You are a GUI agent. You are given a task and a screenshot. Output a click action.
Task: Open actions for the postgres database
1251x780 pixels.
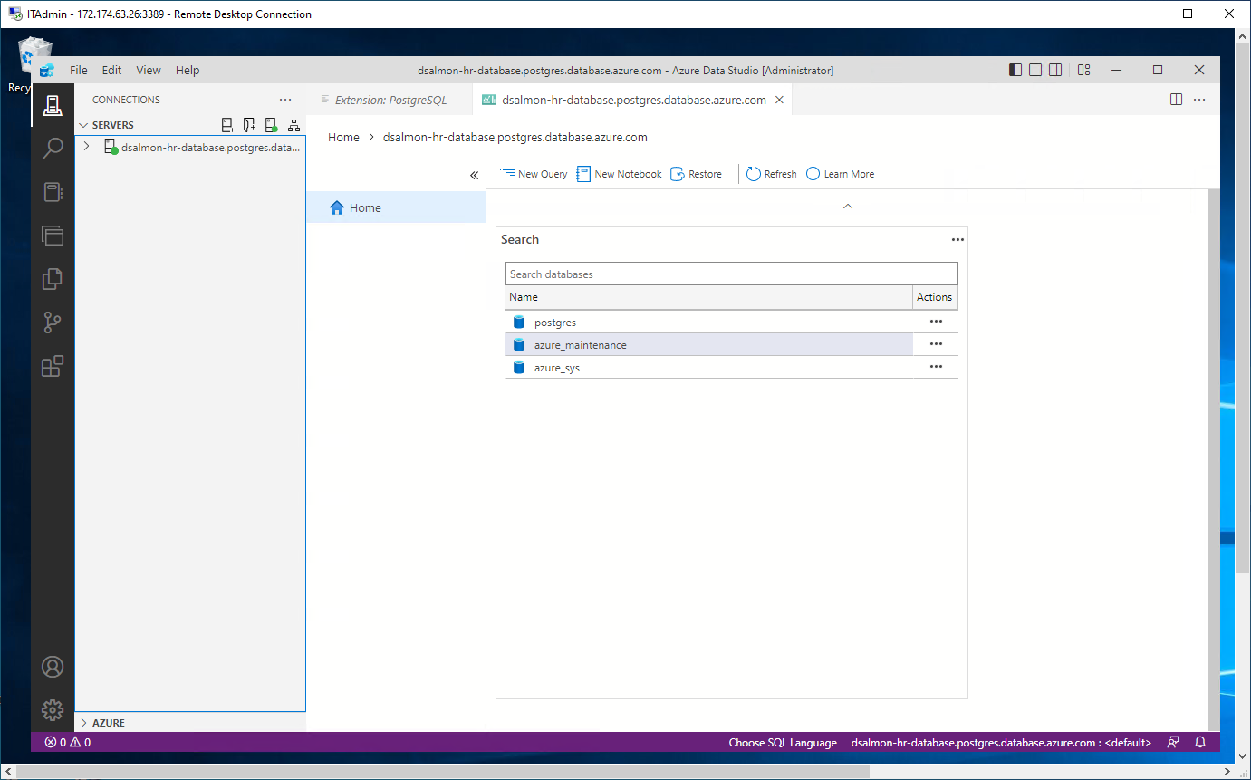pos(936,322)
